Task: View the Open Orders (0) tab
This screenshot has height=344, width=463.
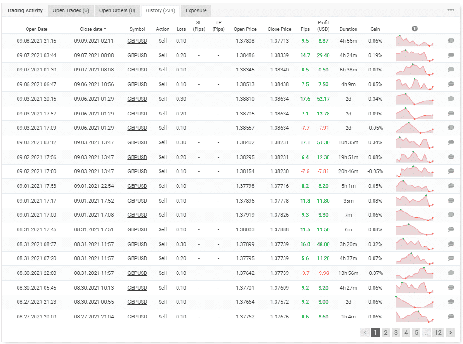Action: (117, 10)
